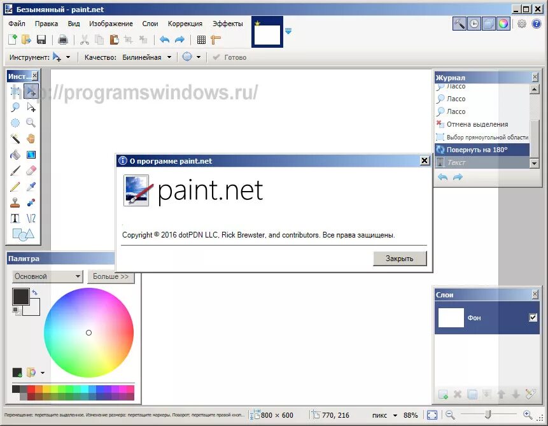The image size is (548, 426).
Task: Select the Zoom magnifier tool
Action: coord(31,123)
